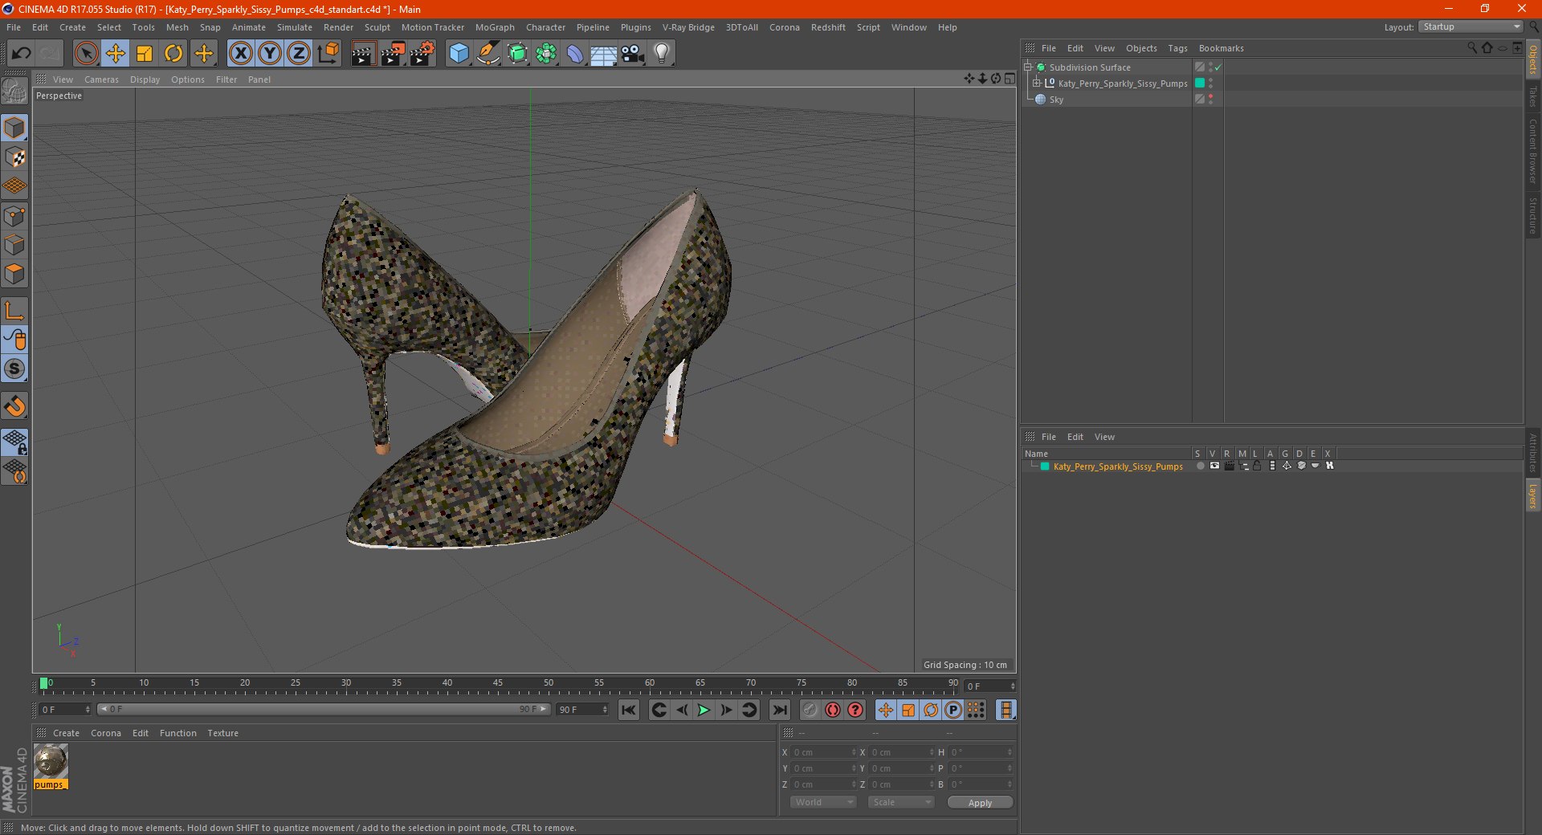Activate the Rotate tool
This screenshot has height=835, width=1542.
point(173,54)
